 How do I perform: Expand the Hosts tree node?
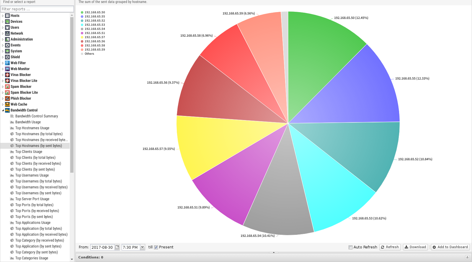3,16
